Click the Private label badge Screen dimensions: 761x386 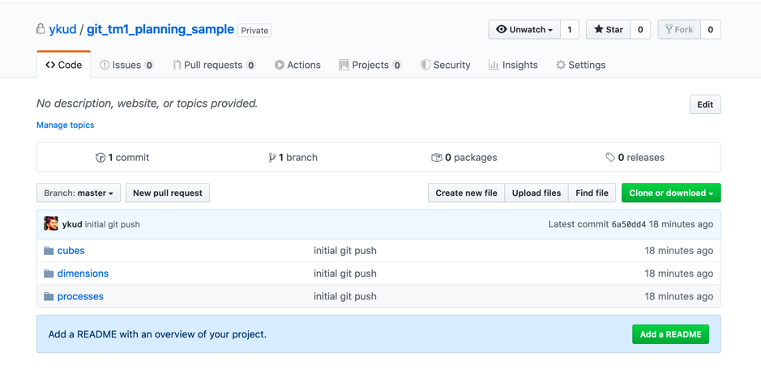[254, 30]
